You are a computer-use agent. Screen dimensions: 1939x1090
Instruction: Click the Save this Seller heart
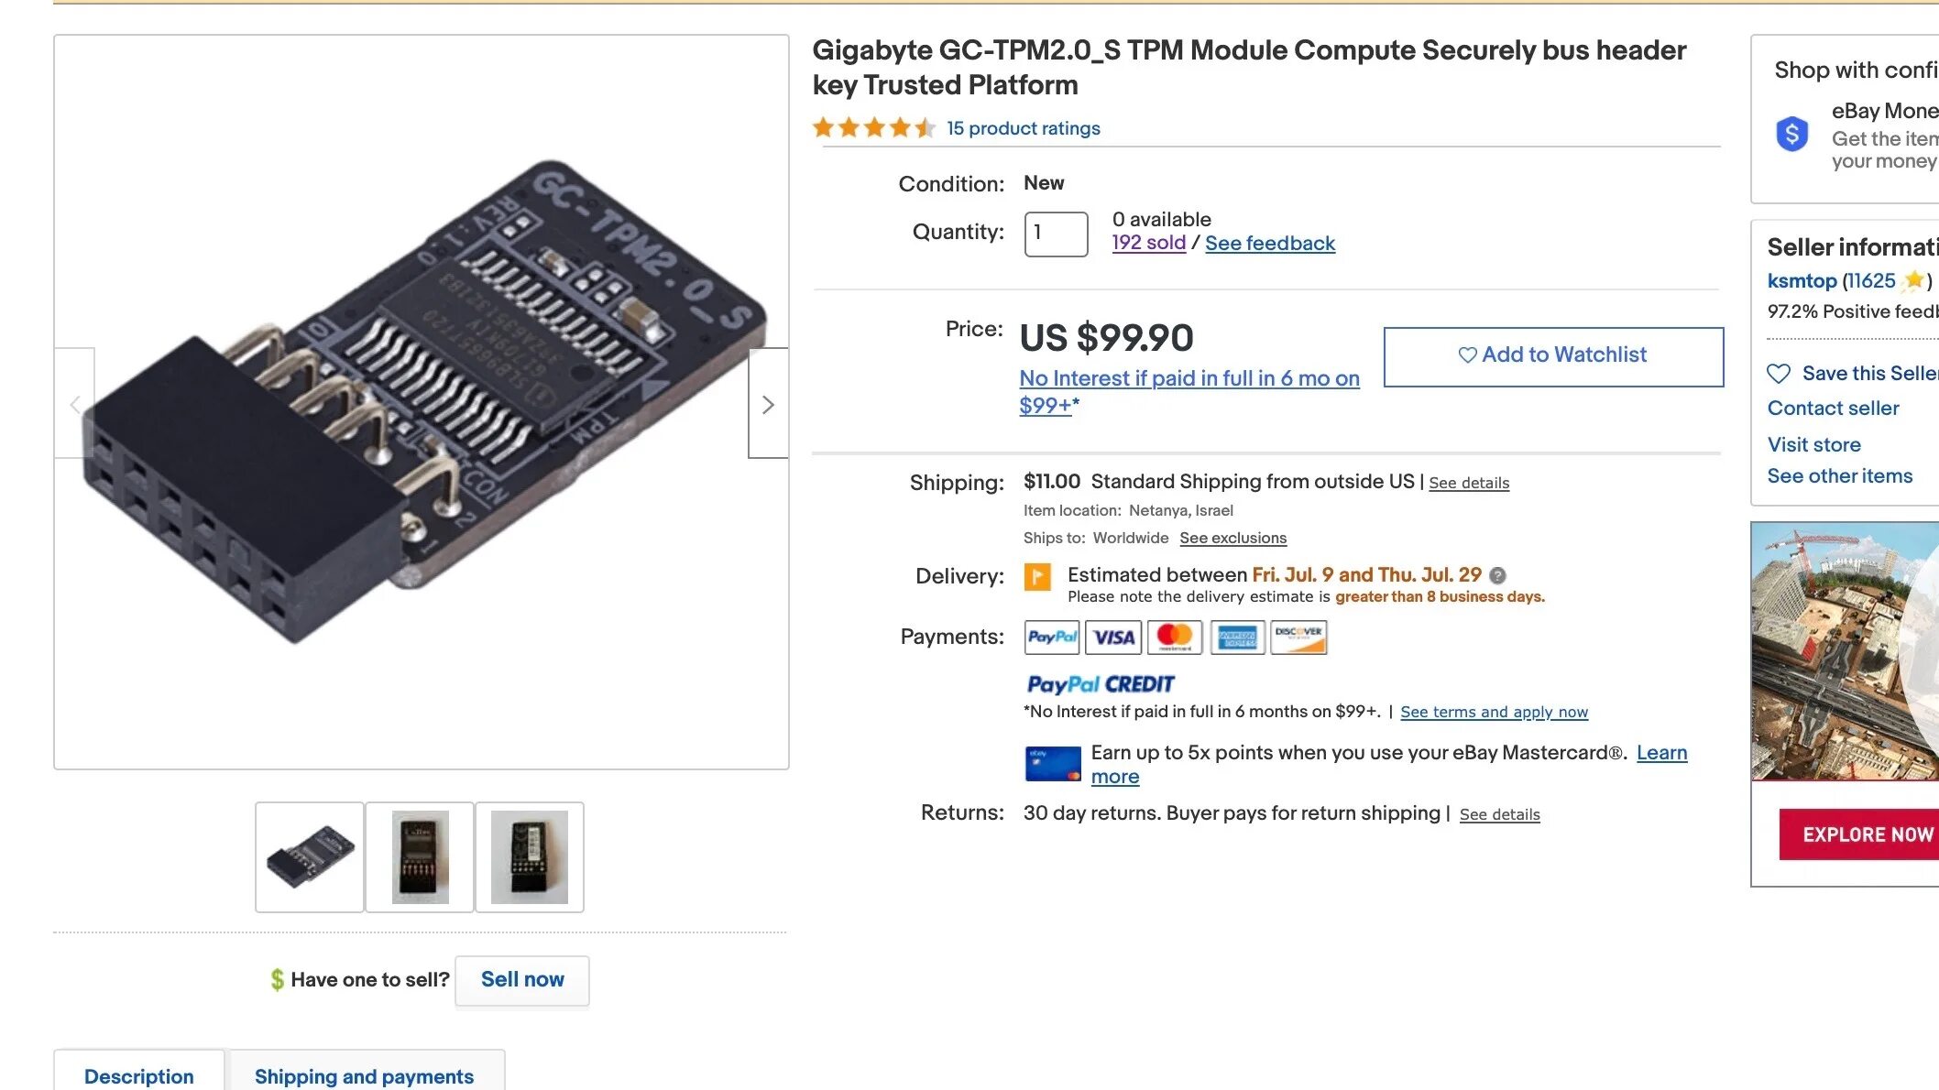click(x=1779, y=374)
